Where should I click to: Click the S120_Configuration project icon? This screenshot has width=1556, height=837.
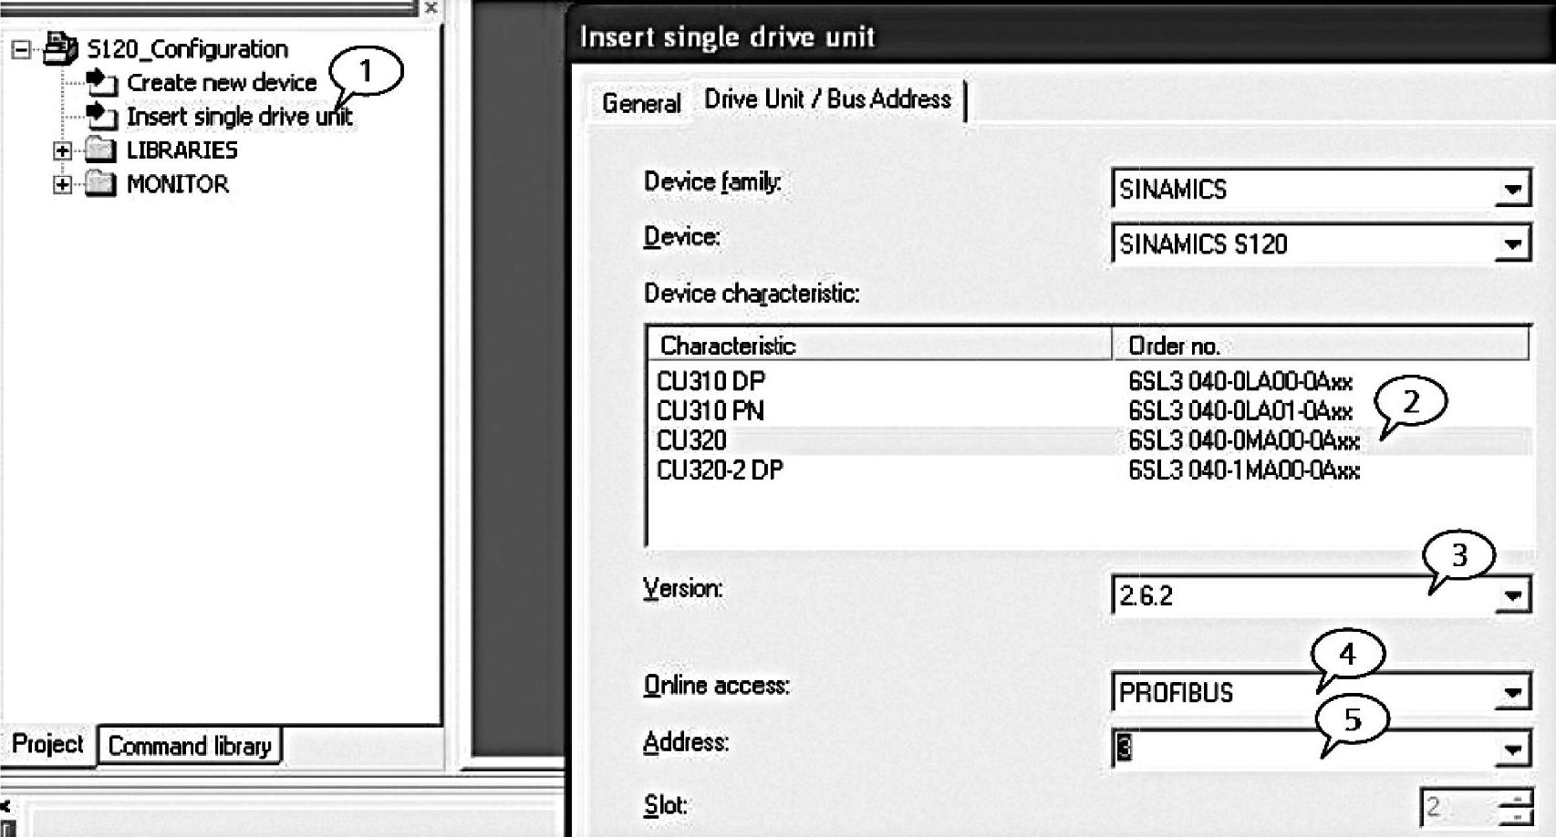[60, 48]
